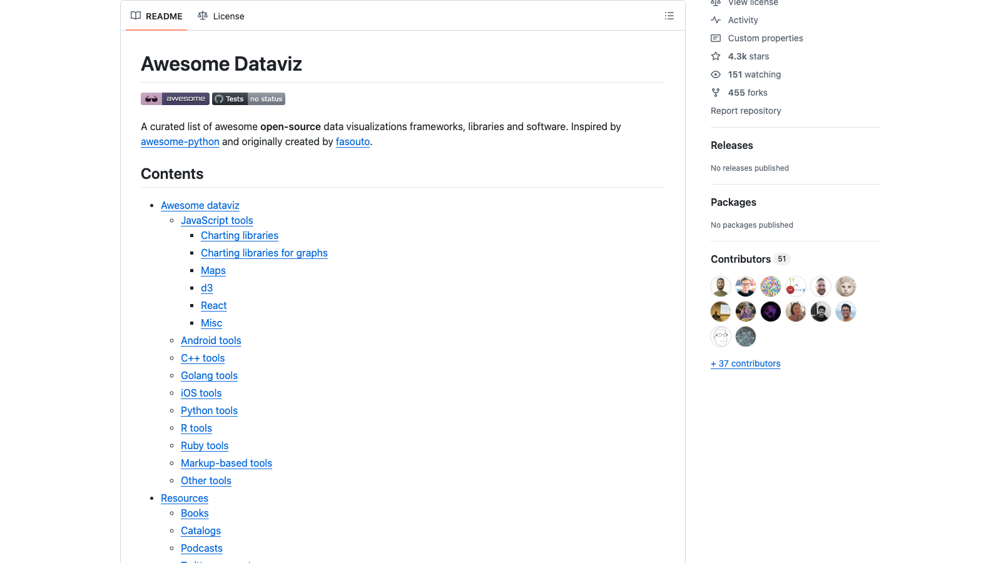Select the Activity pulse icon
Screen dimensions: 1001x563
click(715, 20)
